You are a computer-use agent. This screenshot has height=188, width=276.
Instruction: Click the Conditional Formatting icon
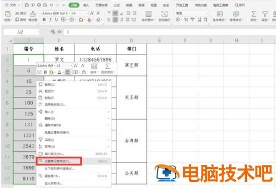[219, 14]
